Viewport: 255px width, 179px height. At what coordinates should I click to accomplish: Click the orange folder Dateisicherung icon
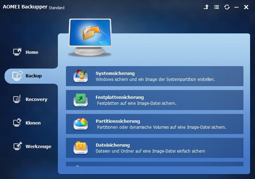tap(81, 148)
